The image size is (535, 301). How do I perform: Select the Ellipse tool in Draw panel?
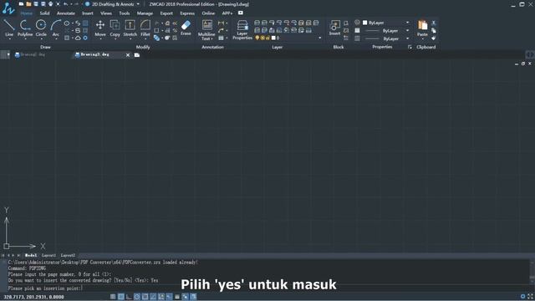pyautogui.click(x=67, y=23)
